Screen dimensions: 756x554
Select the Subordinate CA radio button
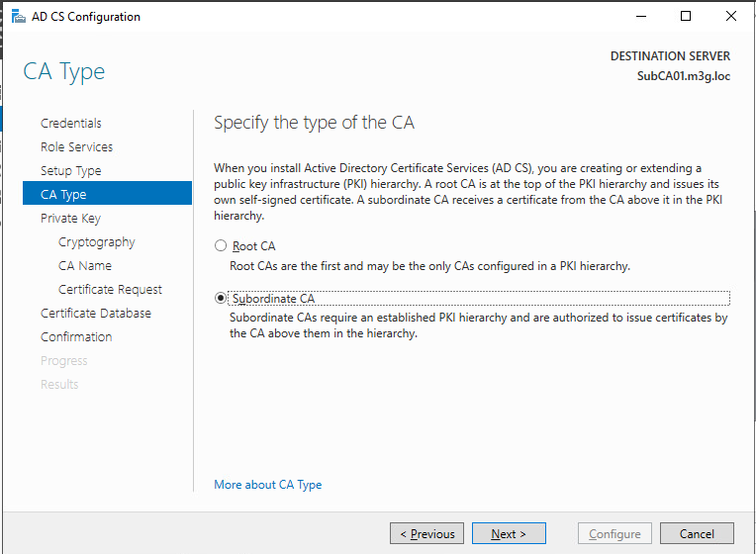pos(221,299)
